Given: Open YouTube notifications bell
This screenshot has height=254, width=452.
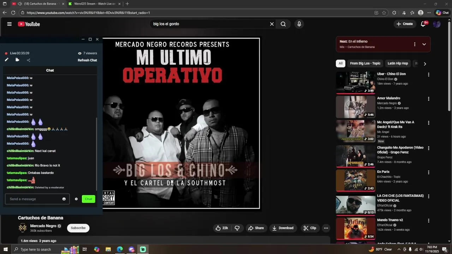Looking at the screenshot, I should [423, 24].
